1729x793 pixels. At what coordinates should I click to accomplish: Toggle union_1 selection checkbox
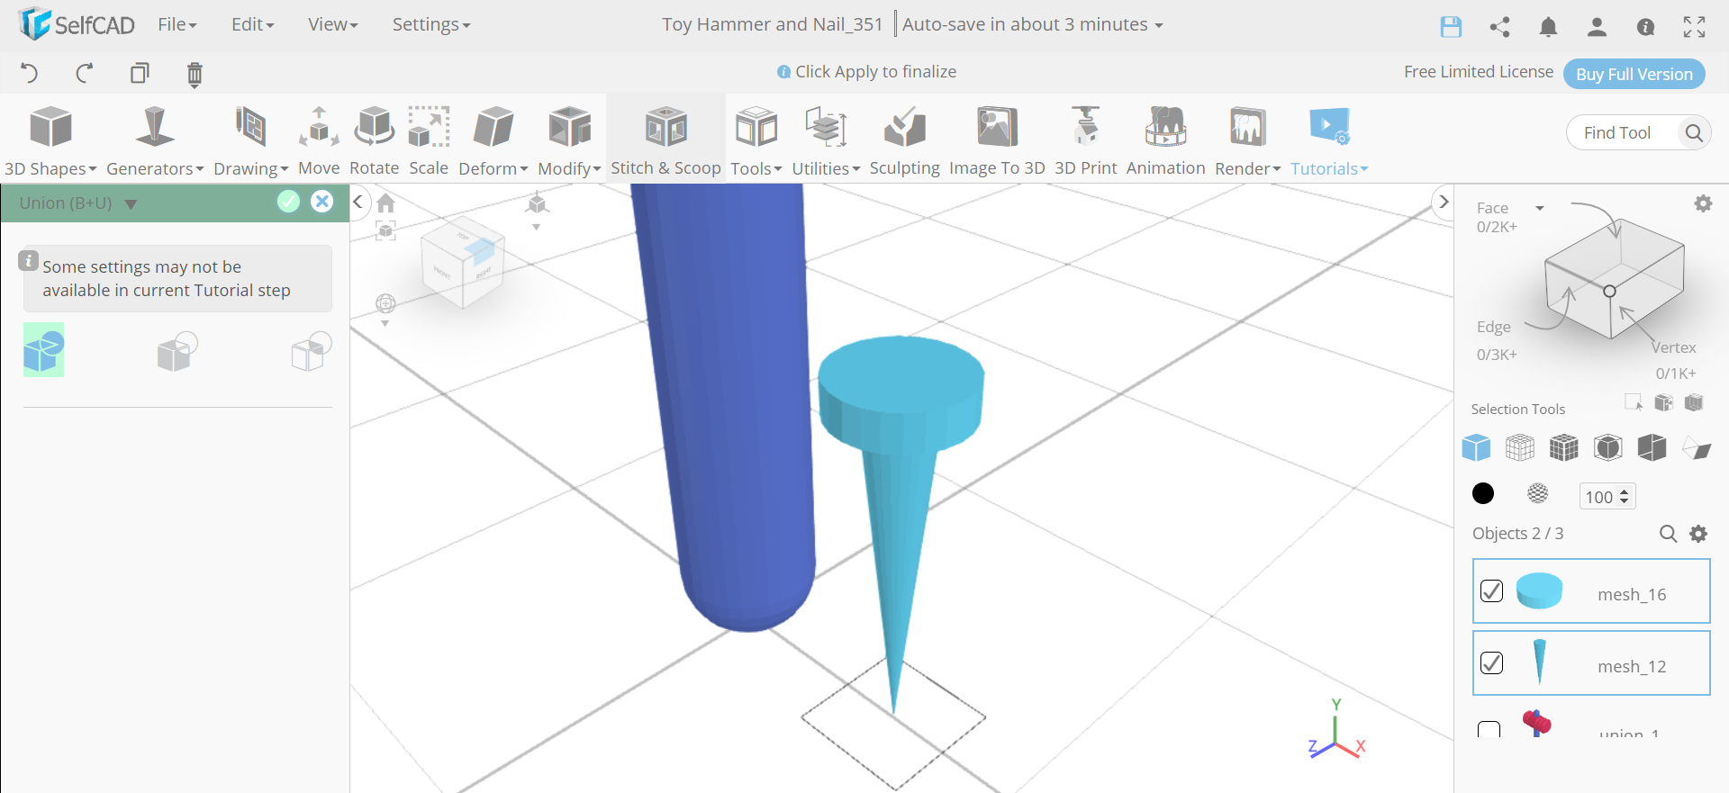pos(1489,730)
